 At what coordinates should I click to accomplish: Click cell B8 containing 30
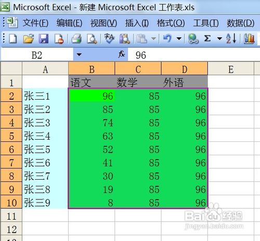92,176
